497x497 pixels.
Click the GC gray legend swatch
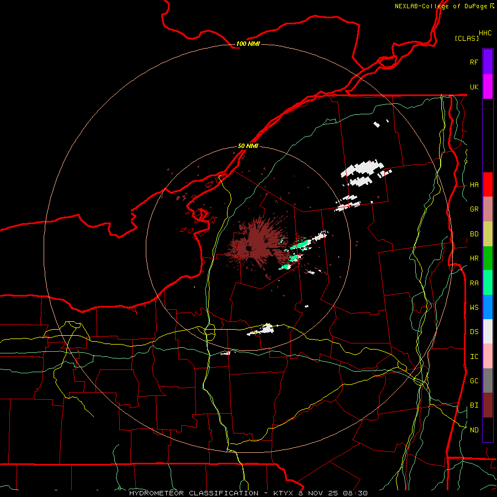click(x=488, y=380)
